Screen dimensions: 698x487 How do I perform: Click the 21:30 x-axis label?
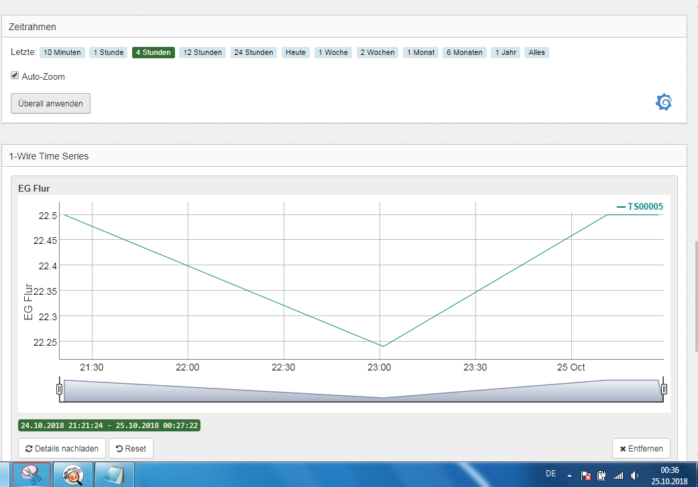tap(92, 367)
